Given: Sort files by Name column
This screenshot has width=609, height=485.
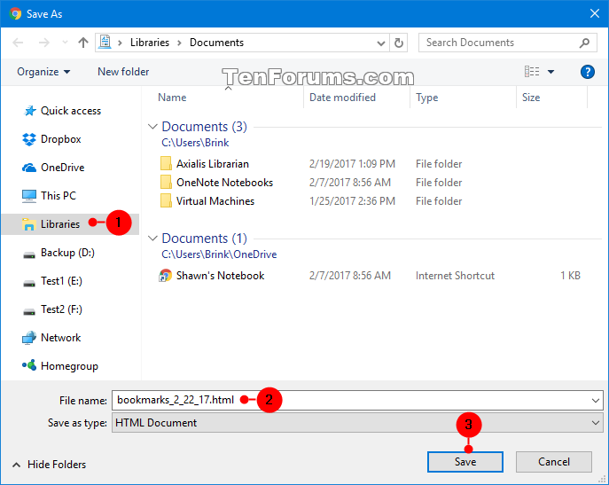Looking at the screenshot, I should click(172, 98).
